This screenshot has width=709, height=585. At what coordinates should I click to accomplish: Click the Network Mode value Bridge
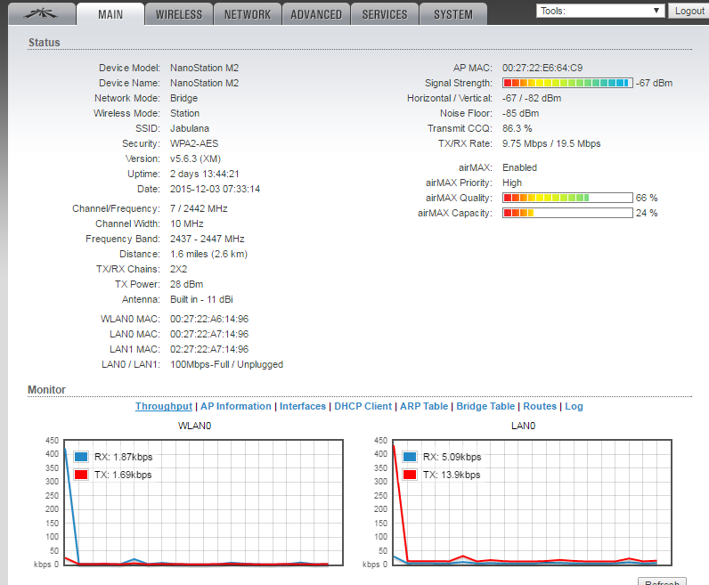183,98
